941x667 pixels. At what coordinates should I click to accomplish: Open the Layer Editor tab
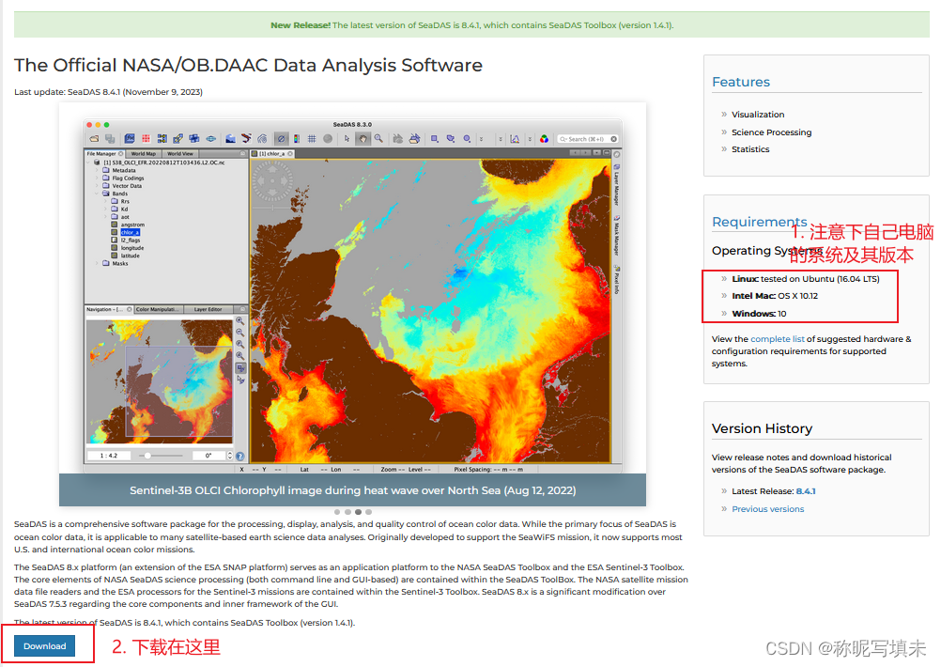pyautogui.click(x=208, y=309)
